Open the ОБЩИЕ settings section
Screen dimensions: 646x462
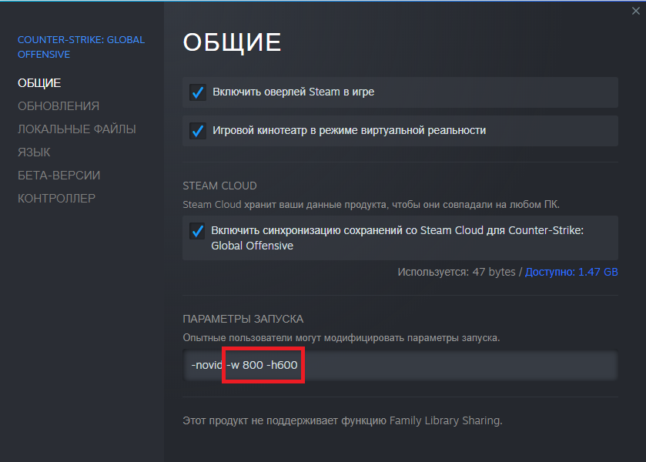[39, 83]
